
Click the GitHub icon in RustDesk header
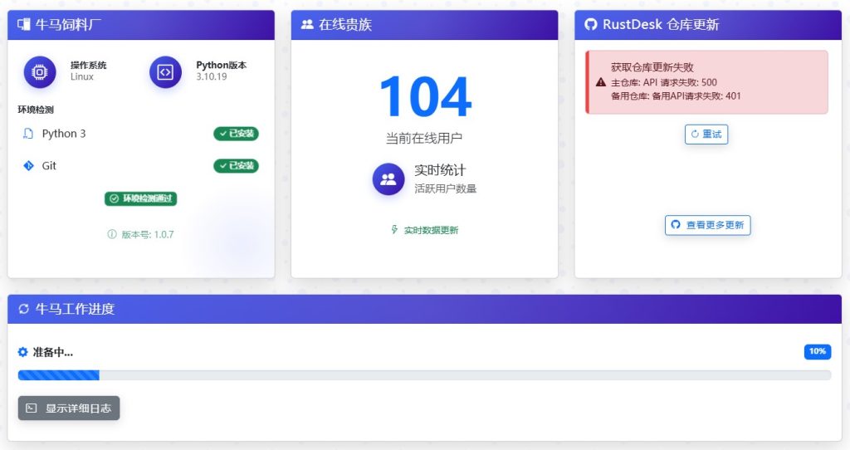point(591,24)
